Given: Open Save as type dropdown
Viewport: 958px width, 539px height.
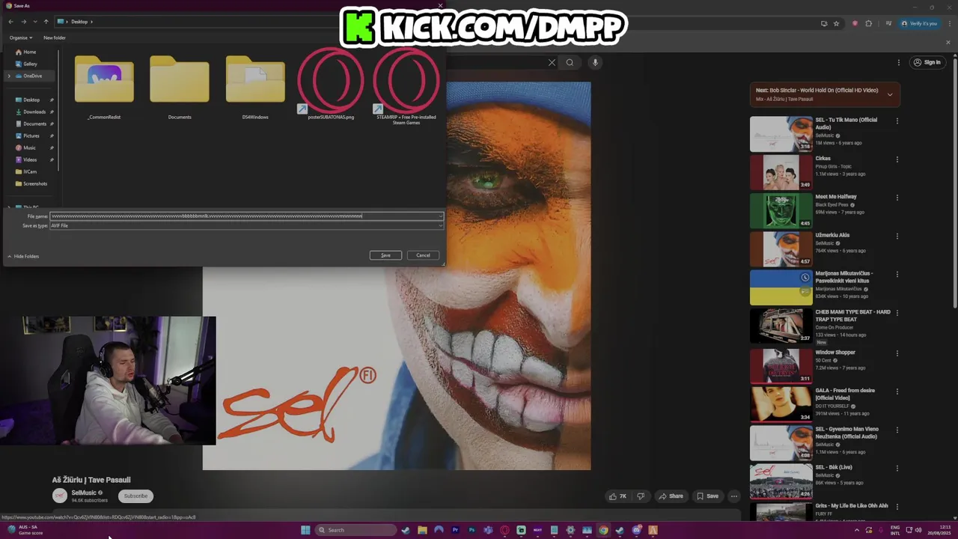Looking at the screenshot, I should [x=247, y=225].
